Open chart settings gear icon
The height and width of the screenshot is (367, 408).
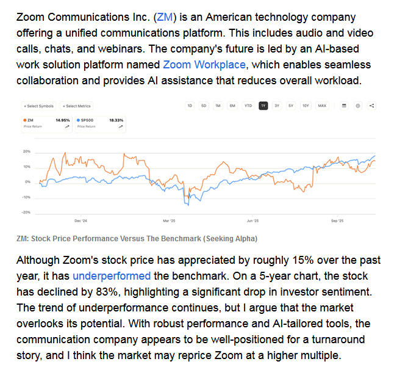tap(358, 106)
